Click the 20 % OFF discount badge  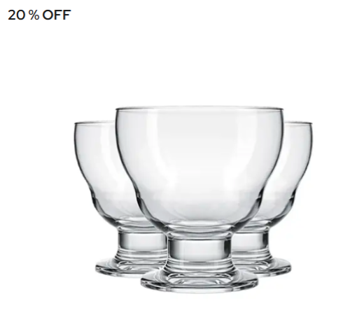pyautogui.click(x=39, y=15)
